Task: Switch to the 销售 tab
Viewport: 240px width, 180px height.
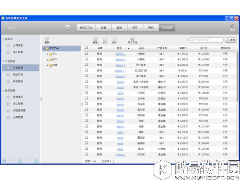Action: pyautogui.click(x=104, y=27)
